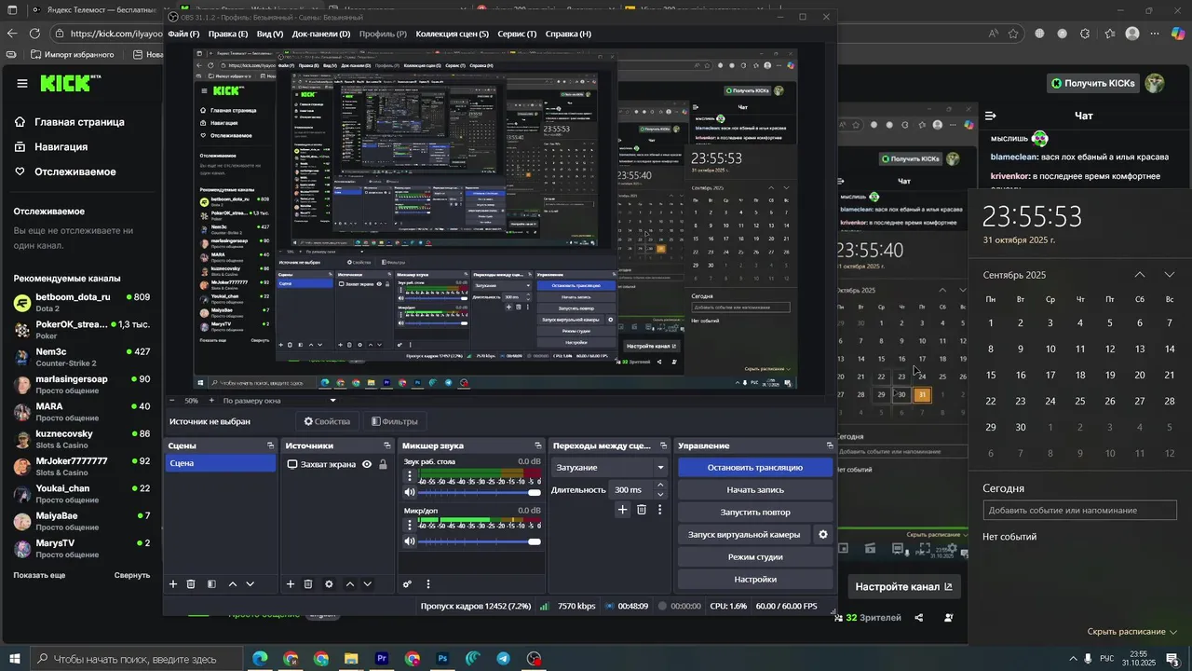
Task: Remove selected source with trash icon
Action: 308,584
